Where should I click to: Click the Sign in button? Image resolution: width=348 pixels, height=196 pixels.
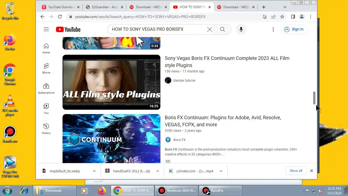pos(294,29)
